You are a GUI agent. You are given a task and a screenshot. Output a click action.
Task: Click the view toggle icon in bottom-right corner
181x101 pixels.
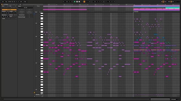(x=179, y=99)
